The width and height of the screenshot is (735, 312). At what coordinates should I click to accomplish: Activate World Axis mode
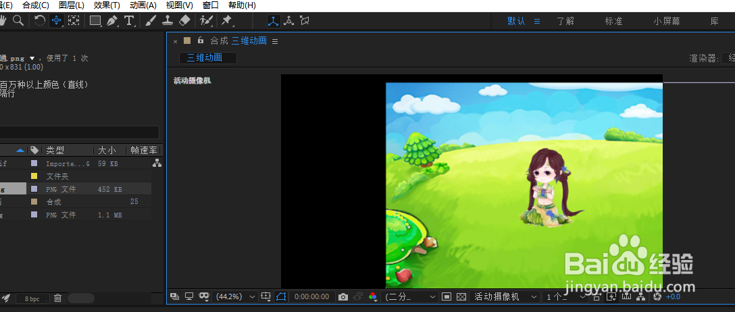(x=289, y=21)
